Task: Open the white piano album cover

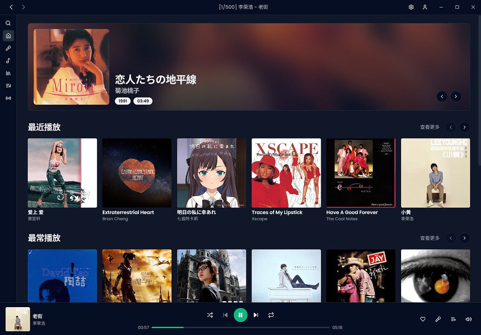Action: pyautogui.click(x=286, y=276)
